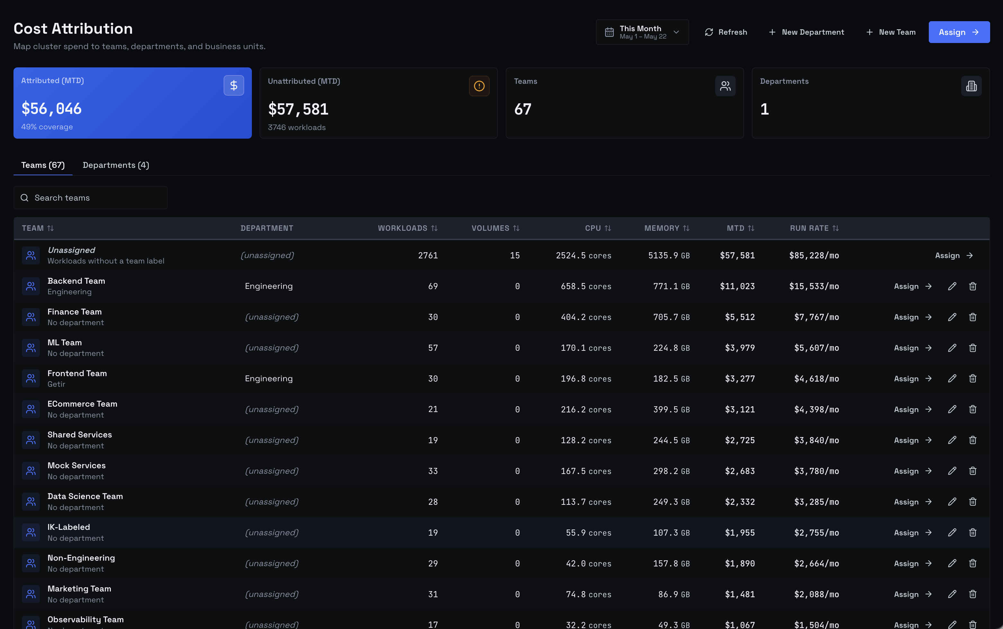
Task: Click the Unassigned team avatar icon
Action: click(x=31, y=255)
